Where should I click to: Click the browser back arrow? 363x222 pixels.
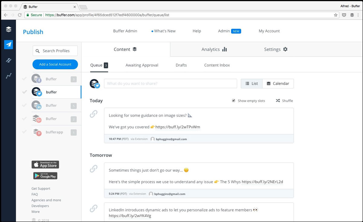tap(5, 15)
